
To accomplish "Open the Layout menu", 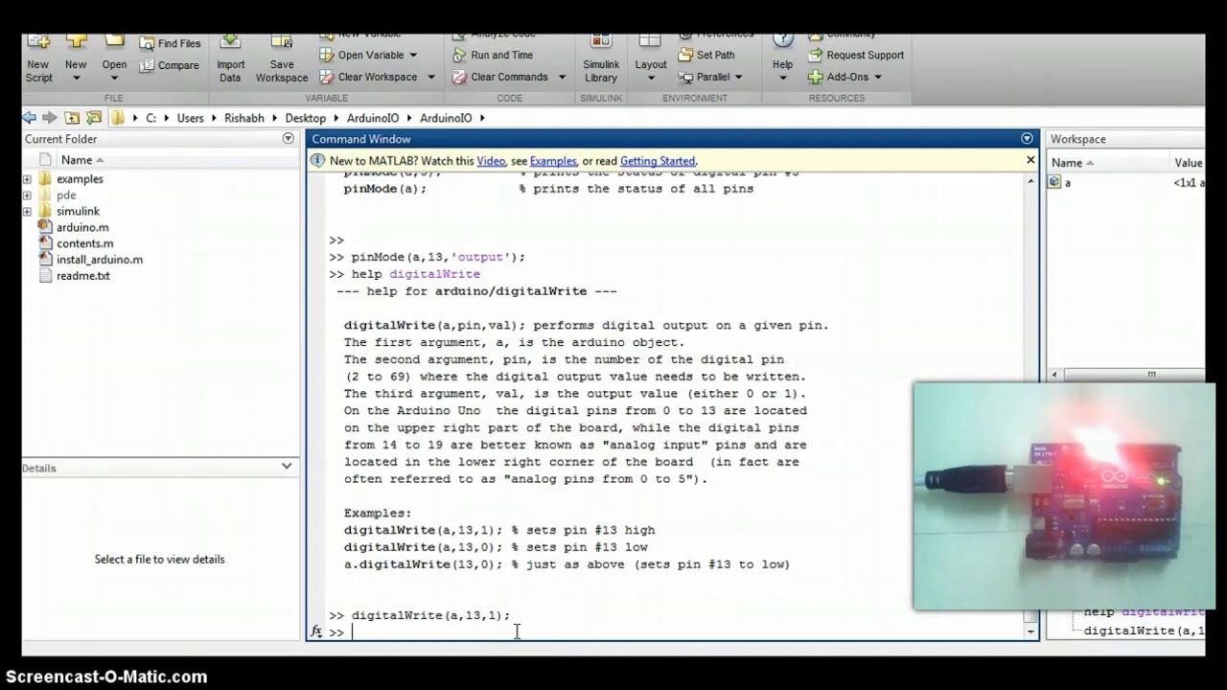I will pyautogui.click(x=651, y=59).
